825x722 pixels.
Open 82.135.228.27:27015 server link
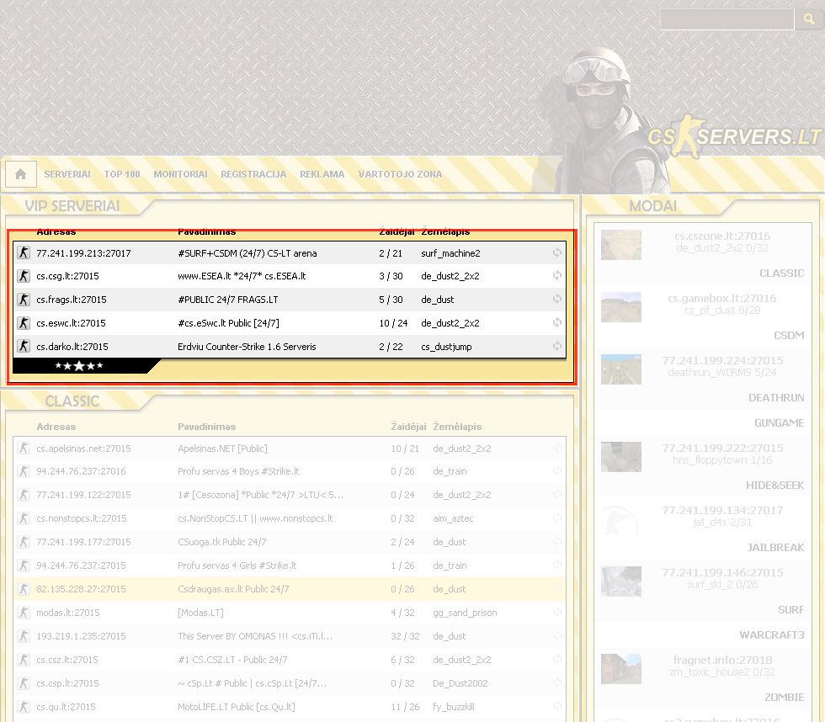click(x=81, y=589)
